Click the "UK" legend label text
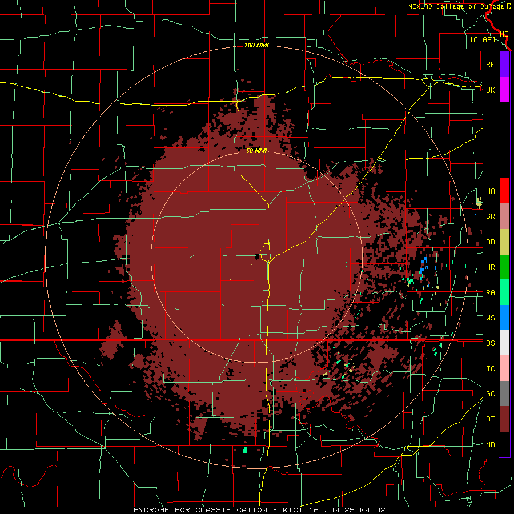514x514 pixels. click(490, 90)
